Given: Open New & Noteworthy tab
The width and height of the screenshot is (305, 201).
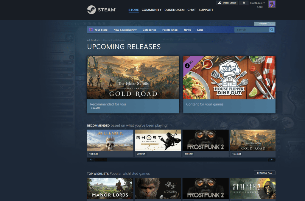Looking at the screenshot, I should tap(125, 30).
